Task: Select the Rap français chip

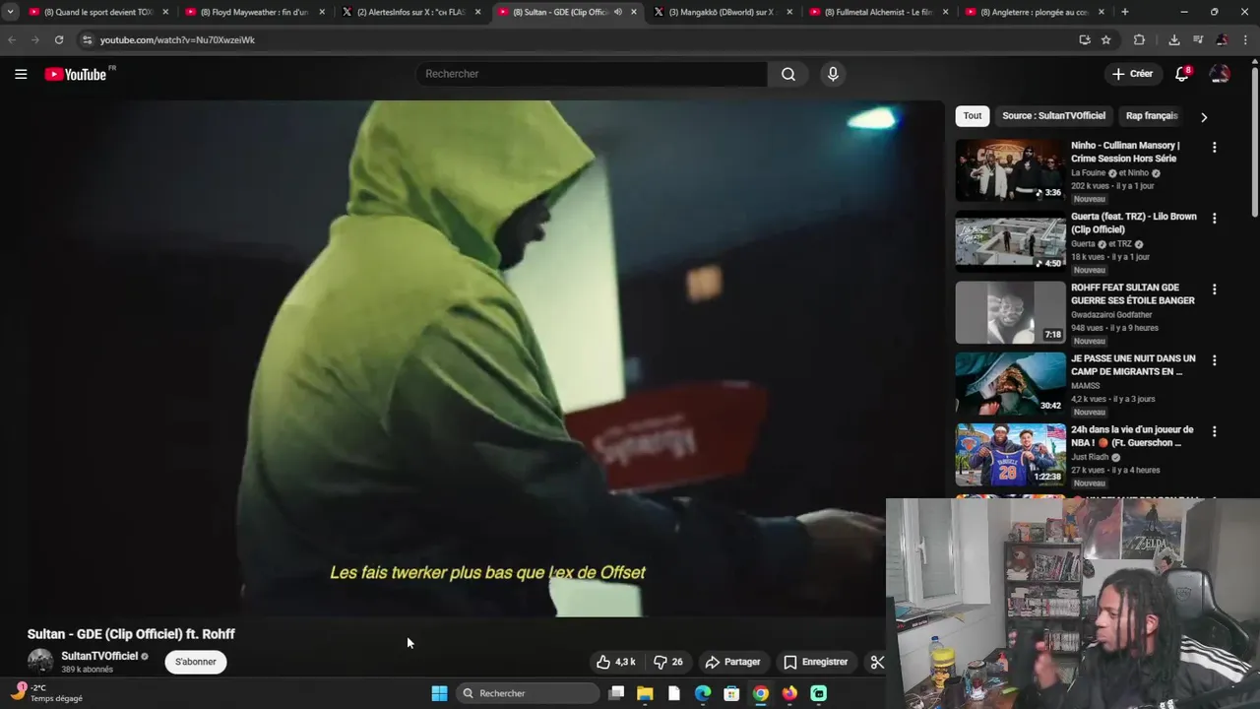Action: pyautogui.click(x=1152, y=116)
